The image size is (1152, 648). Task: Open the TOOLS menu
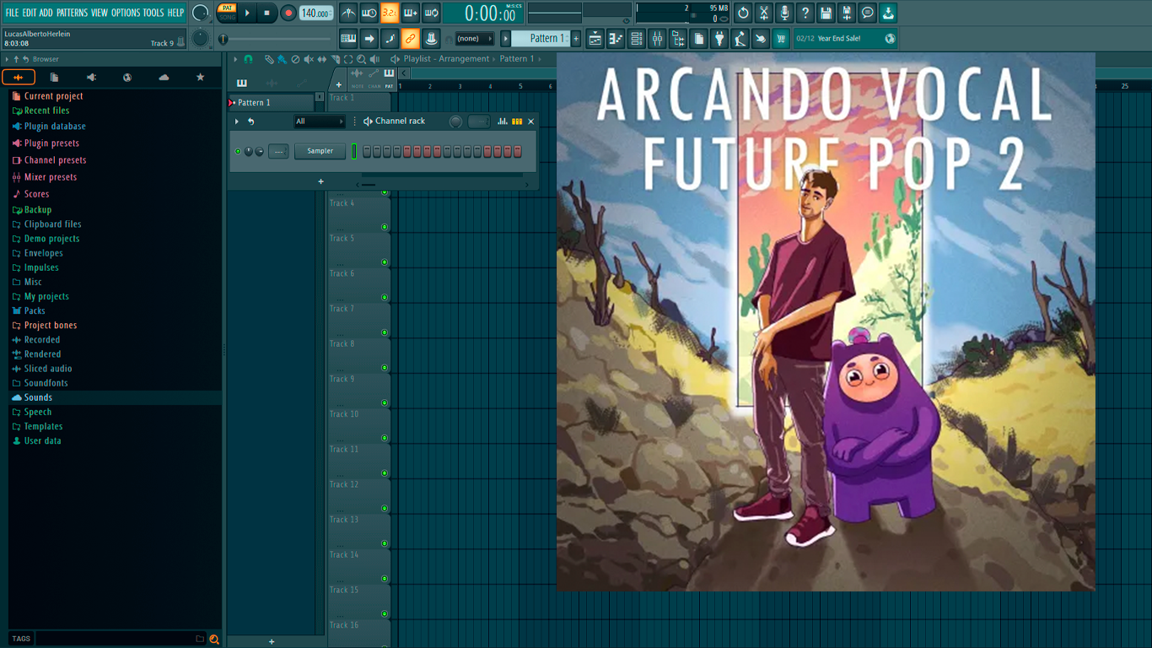coord(153,13)
